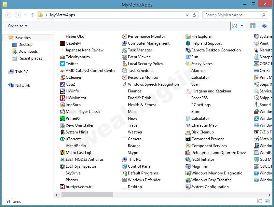Click the MyMetroApps breadcrumb in address bar

point(62,15)
